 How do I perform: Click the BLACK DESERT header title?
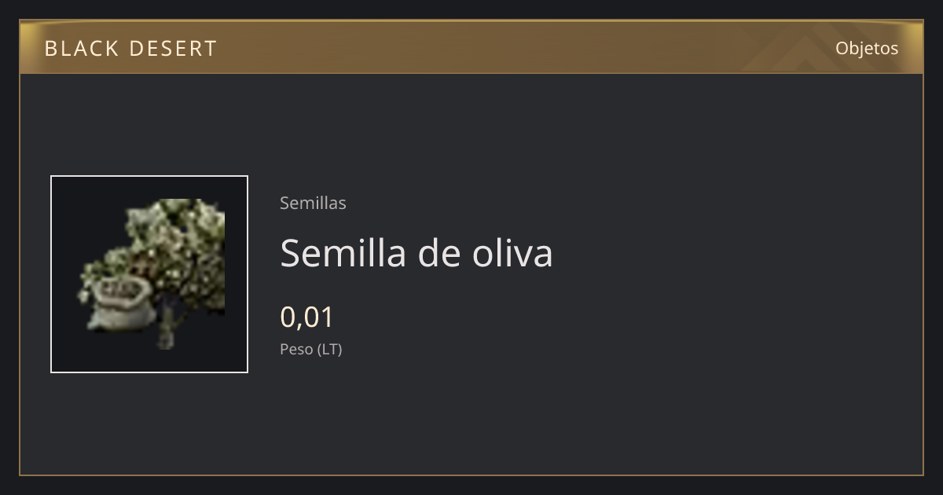130,49
